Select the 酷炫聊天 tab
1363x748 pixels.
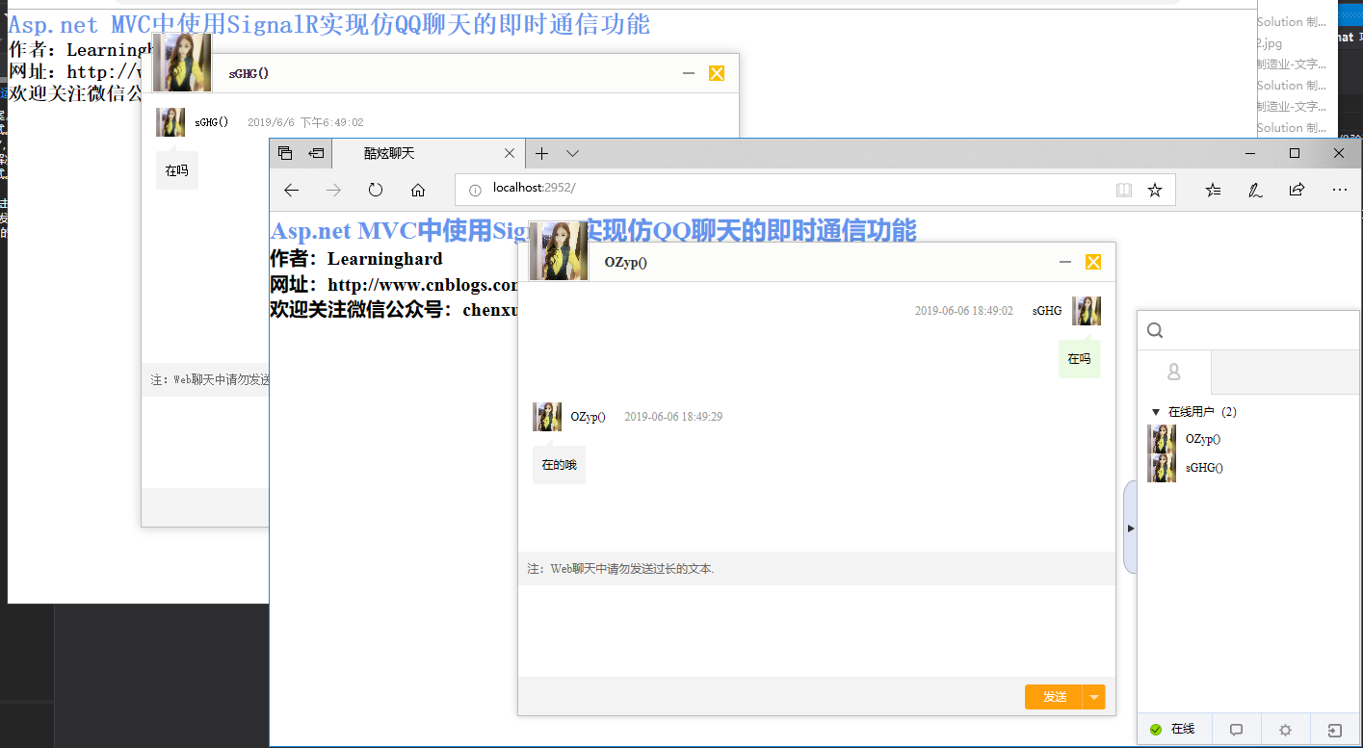pyautogui.click(x=429, y=153)
